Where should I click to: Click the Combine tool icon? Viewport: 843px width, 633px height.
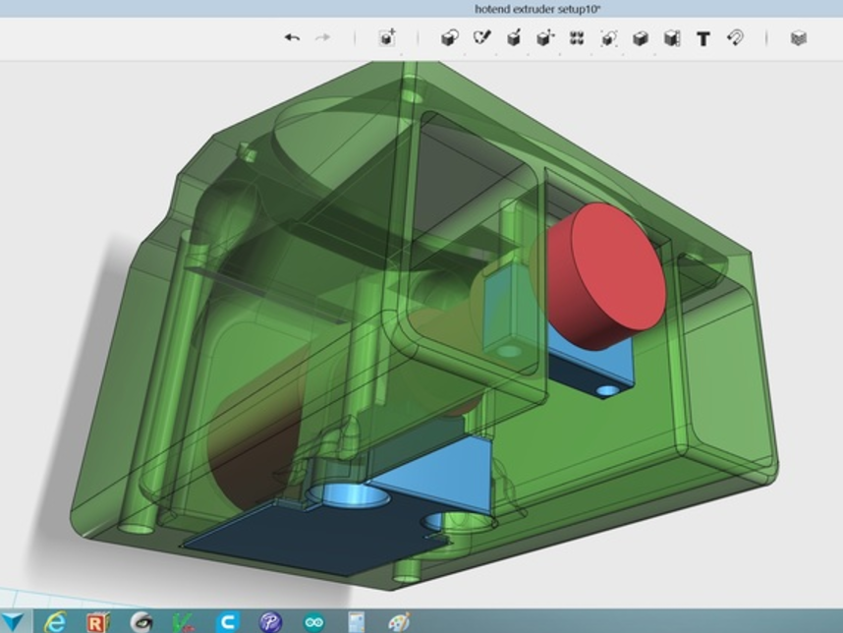tap(641, 38)
